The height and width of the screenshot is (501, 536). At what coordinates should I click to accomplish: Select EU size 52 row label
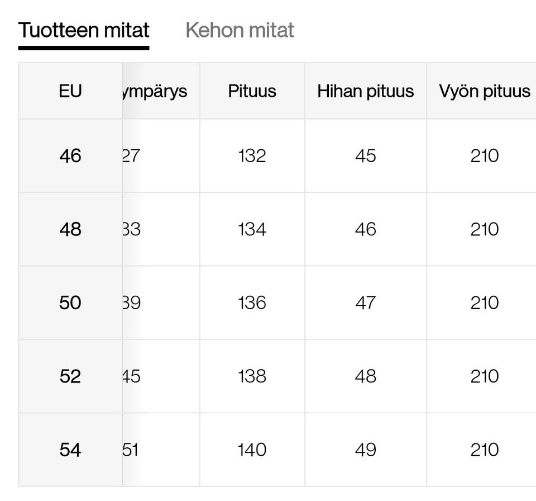pos(70,376)
